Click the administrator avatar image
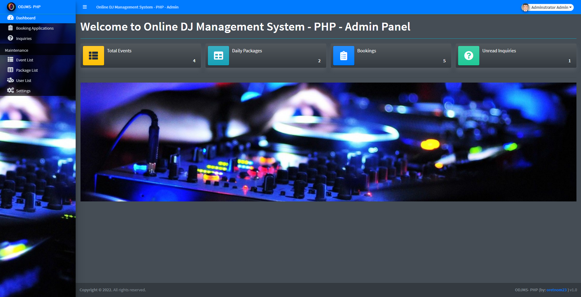The width and height of the screenshot is (581, 297). pyautogui.click(x=525, y=7)
